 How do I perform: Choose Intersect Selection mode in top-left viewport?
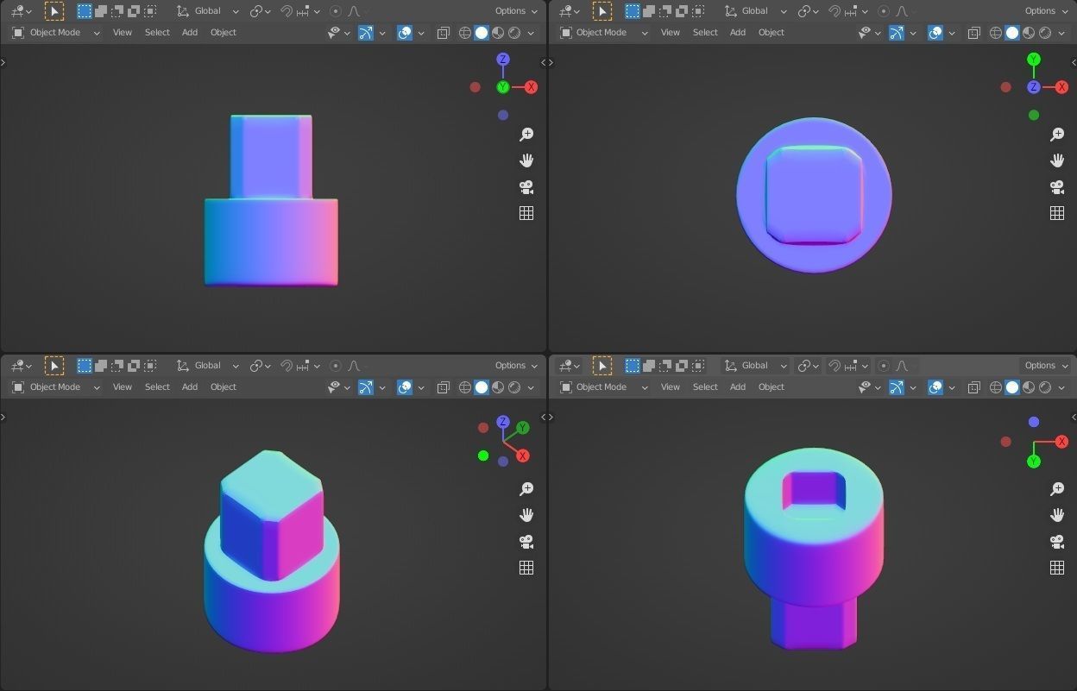(x=150, y=11)
